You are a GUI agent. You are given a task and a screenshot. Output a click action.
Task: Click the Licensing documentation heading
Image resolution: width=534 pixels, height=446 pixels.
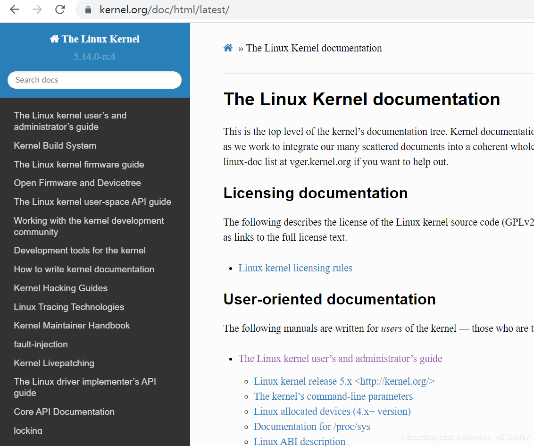[316, 193]
